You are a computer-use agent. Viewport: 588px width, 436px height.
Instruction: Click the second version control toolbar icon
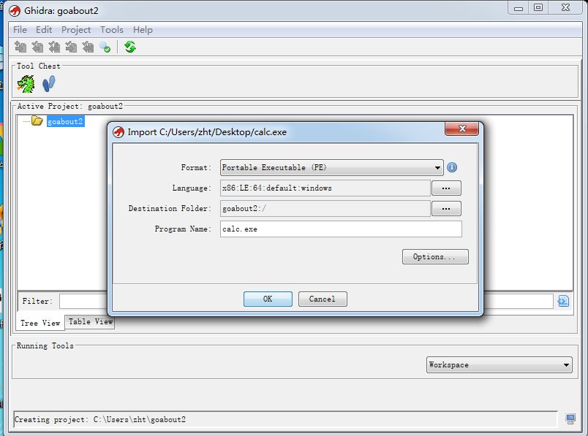(37, 47)
